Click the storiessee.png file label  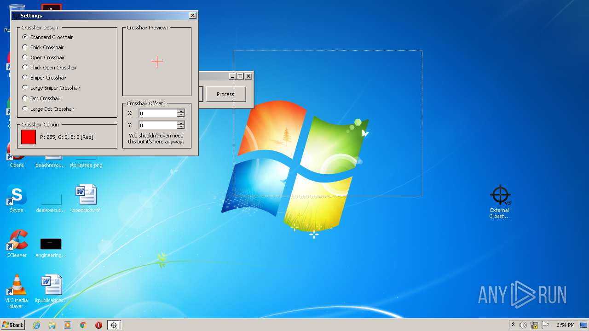pos(86,165)
